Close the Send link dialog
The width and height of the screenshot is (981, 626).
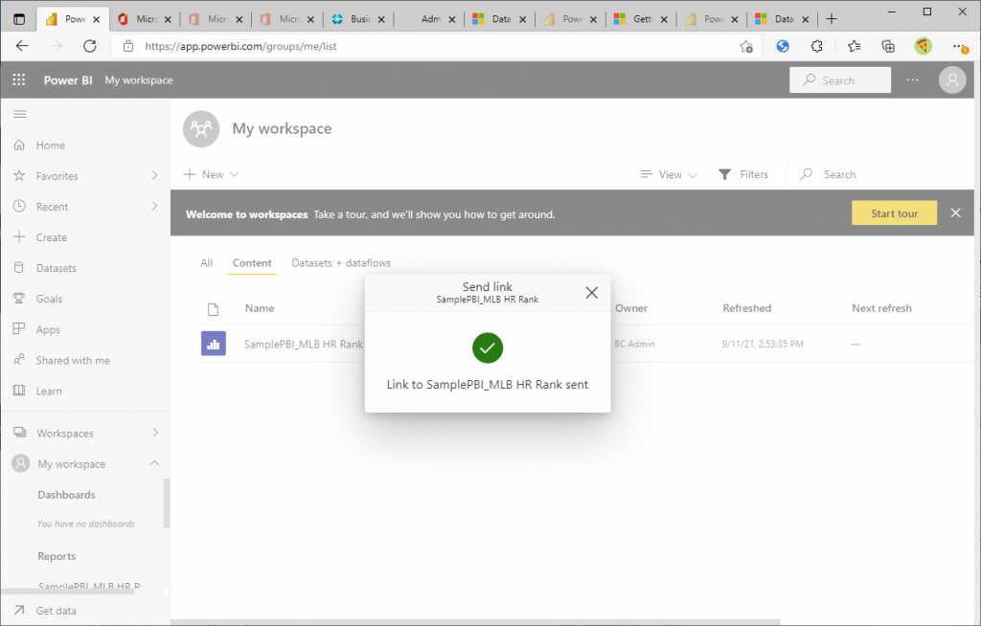(591, 292)
